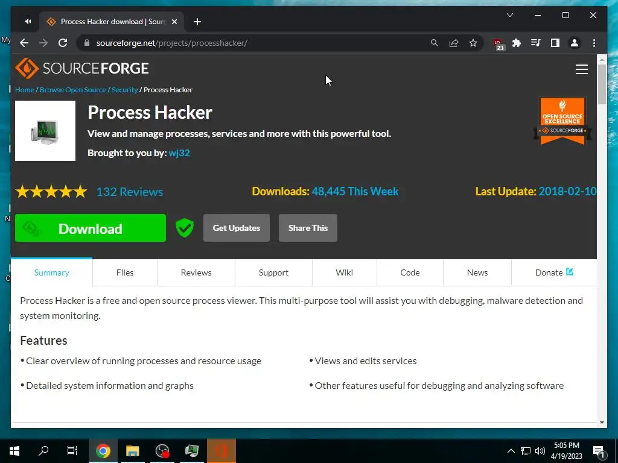618x463 pixels.
Task: View the 48,445 This Week download stats
Action: click(355, 191)
